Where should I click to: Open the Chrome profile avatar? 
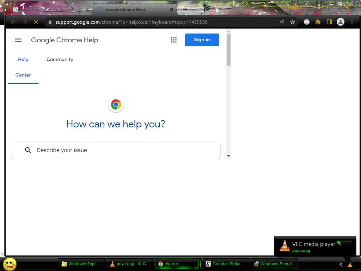pos(341,22)
